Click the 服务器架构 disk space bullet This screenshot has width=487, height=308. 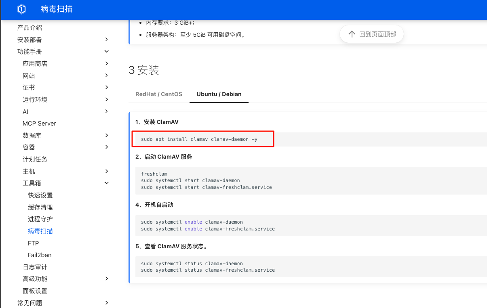point(195,35)
